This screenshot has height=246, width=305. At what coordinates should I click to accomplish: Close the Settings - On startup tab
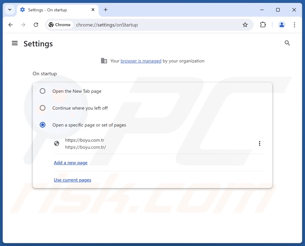(93, 10)
